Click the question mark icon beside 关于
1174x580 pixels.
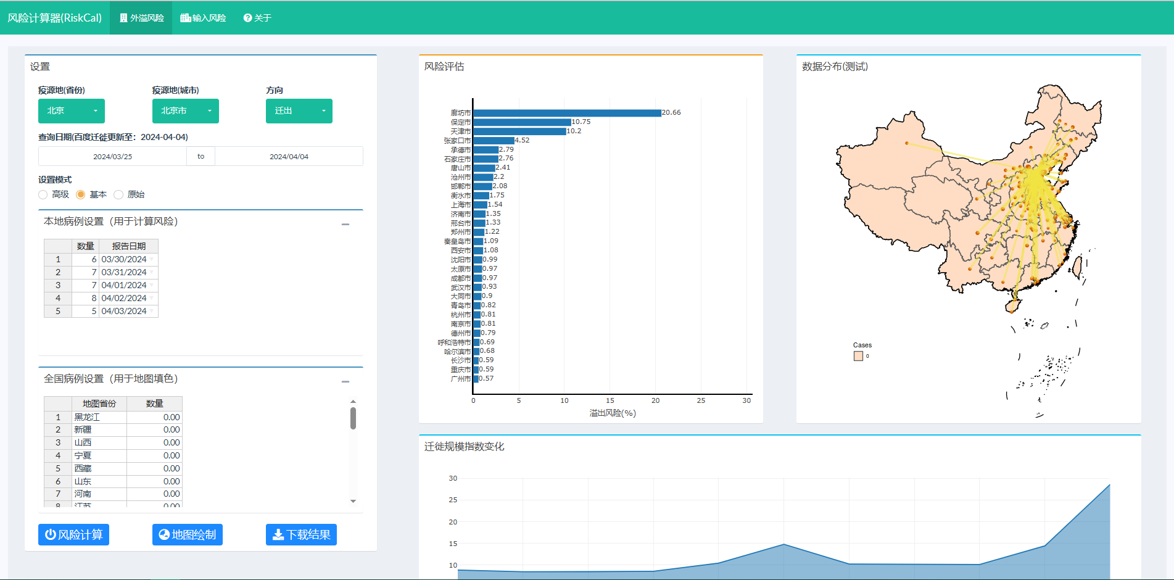pyautogui.click(x=247, y=18)
